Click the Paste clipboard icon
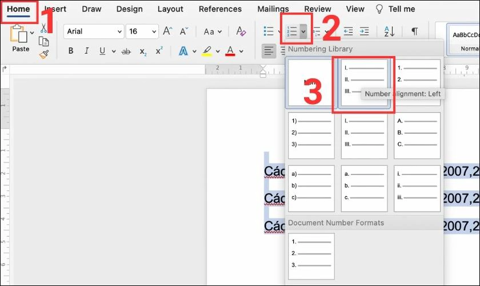The width and height of the screenshot is (480, 286). click(x=18, y=34)
